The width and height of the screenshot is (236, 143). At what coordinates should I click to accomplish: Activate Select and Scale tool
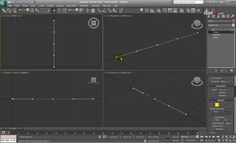click(65, 10)
